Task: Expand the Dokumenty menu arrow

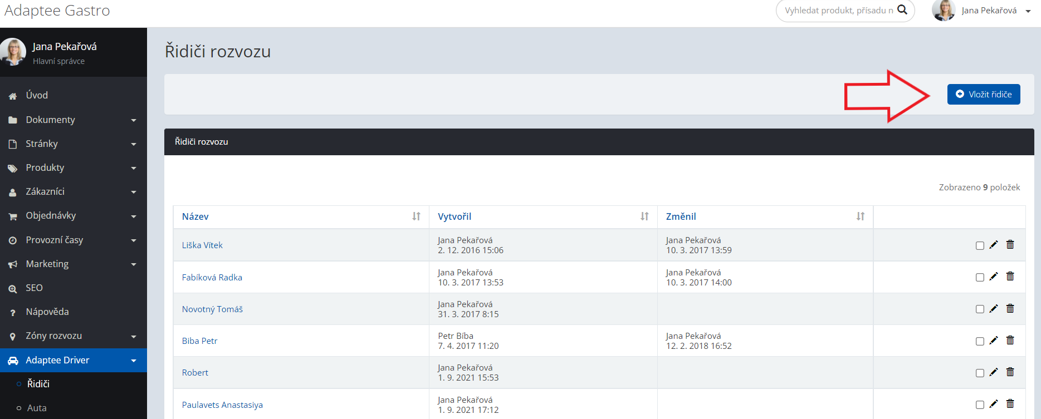Action: coord(134,120)
